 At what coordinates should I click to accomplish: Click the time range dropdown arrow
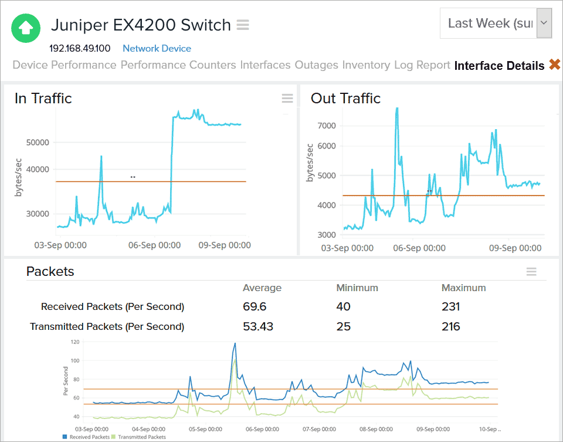pyautogui.click(x=544, y=23)
